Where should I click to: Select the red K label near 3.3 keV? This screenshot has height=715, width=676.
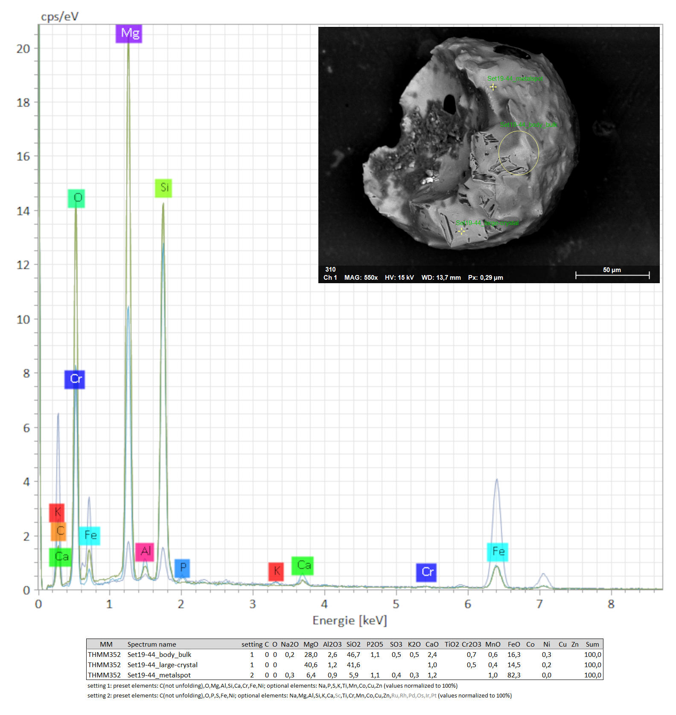[x=276, y=571]
